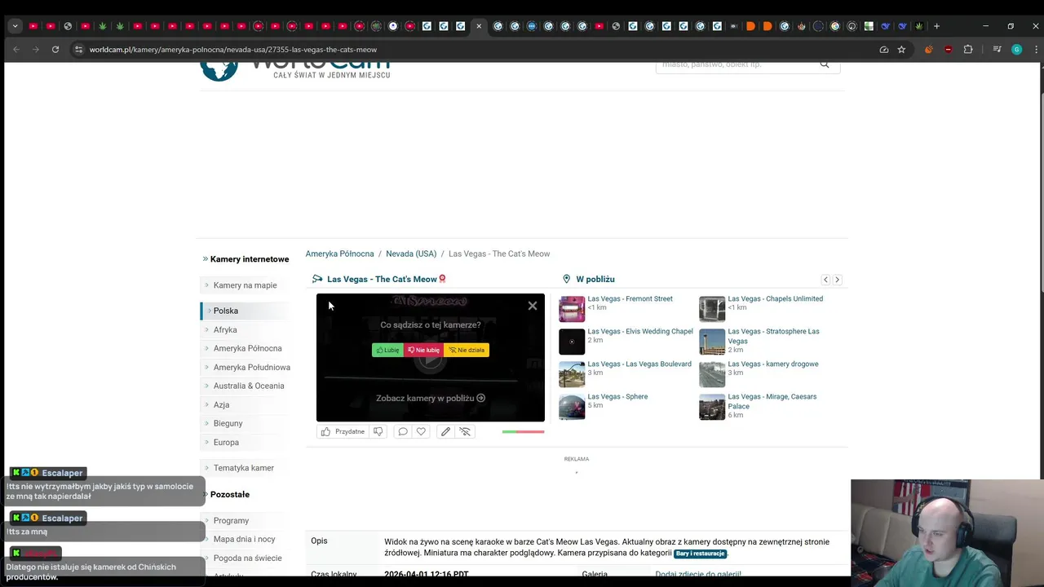Open Chrome tab search dropdown
Viewport: 1044px width, 587px height.
click(15, 26)
